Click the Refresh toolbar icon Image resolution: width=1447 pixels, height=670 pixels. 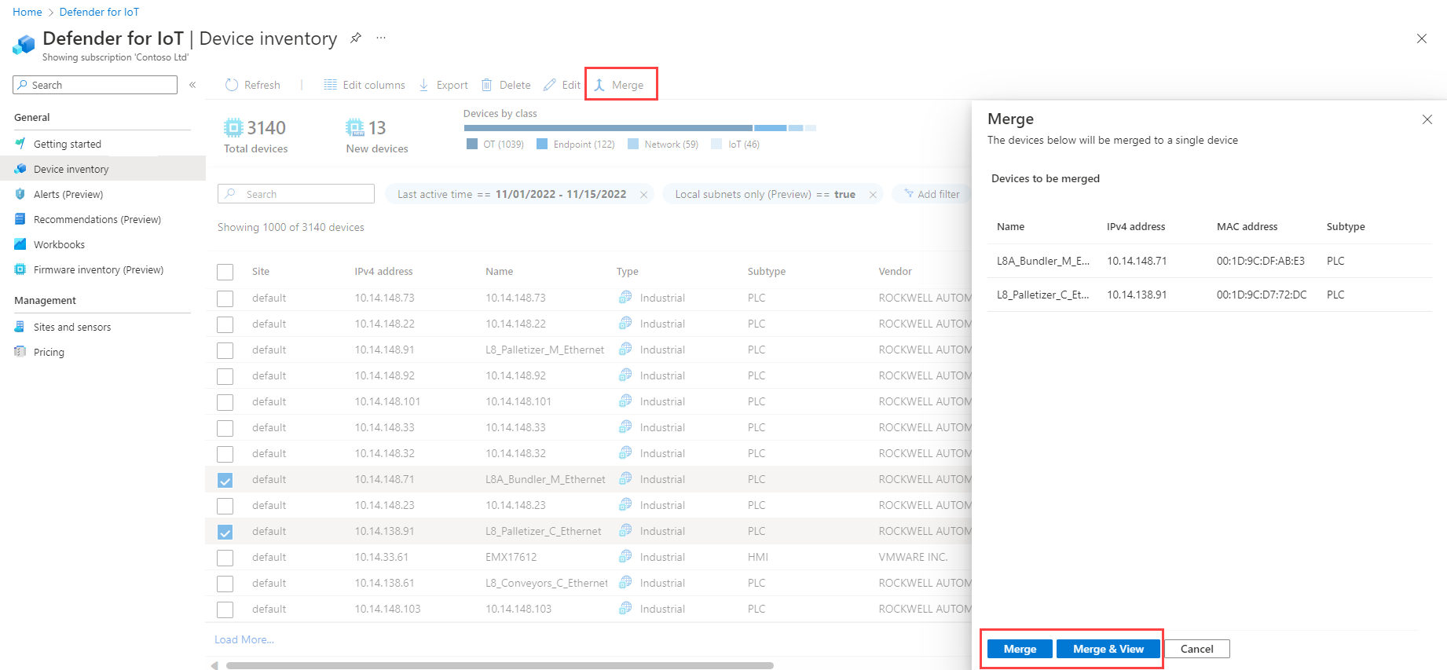232,85
